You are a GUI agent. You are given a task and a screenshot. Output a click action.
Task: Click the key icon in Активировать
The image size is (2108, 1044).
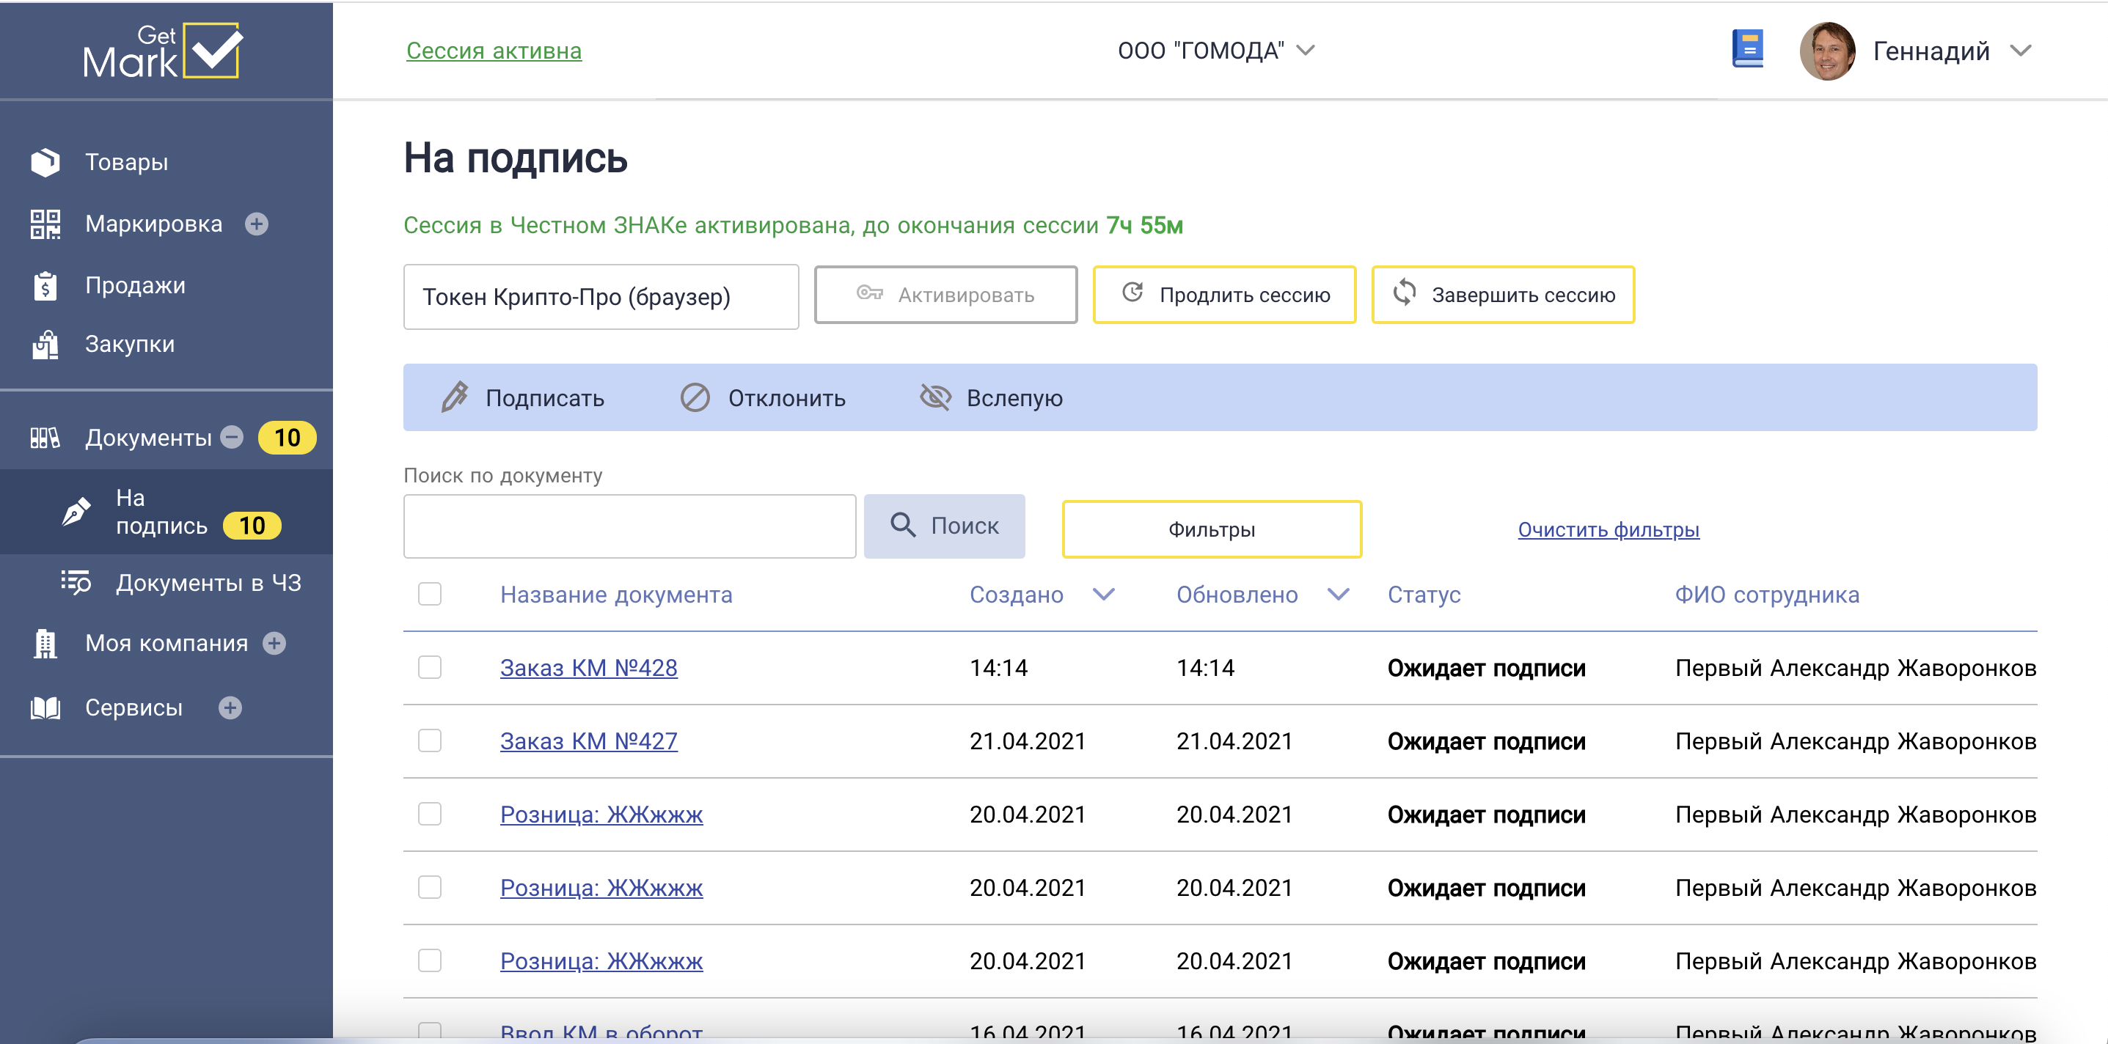pos(869,293)
